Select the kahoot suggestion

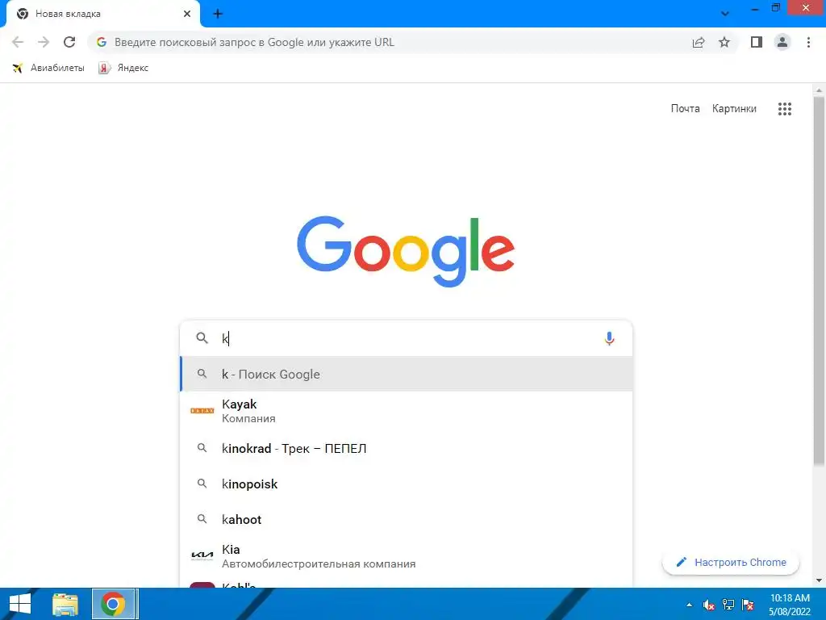click(407, 519)
